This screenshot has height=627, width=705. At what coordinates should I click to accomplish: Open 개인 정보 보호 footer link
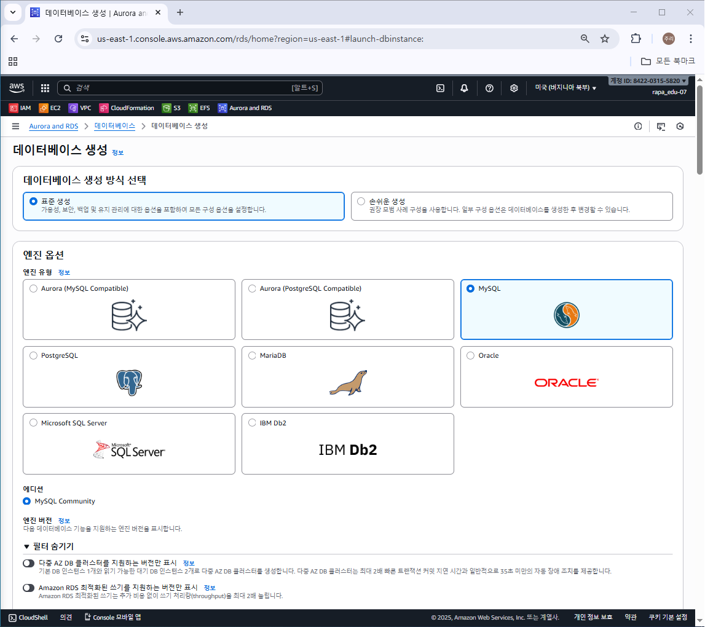pyautogui.click(x=593, y=618)
